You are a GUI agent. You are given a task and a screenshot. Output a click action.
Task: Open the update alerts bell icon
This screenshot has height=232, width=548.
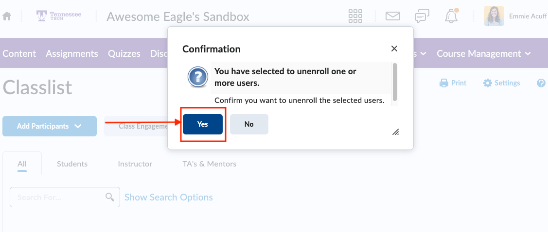point(451,17)
